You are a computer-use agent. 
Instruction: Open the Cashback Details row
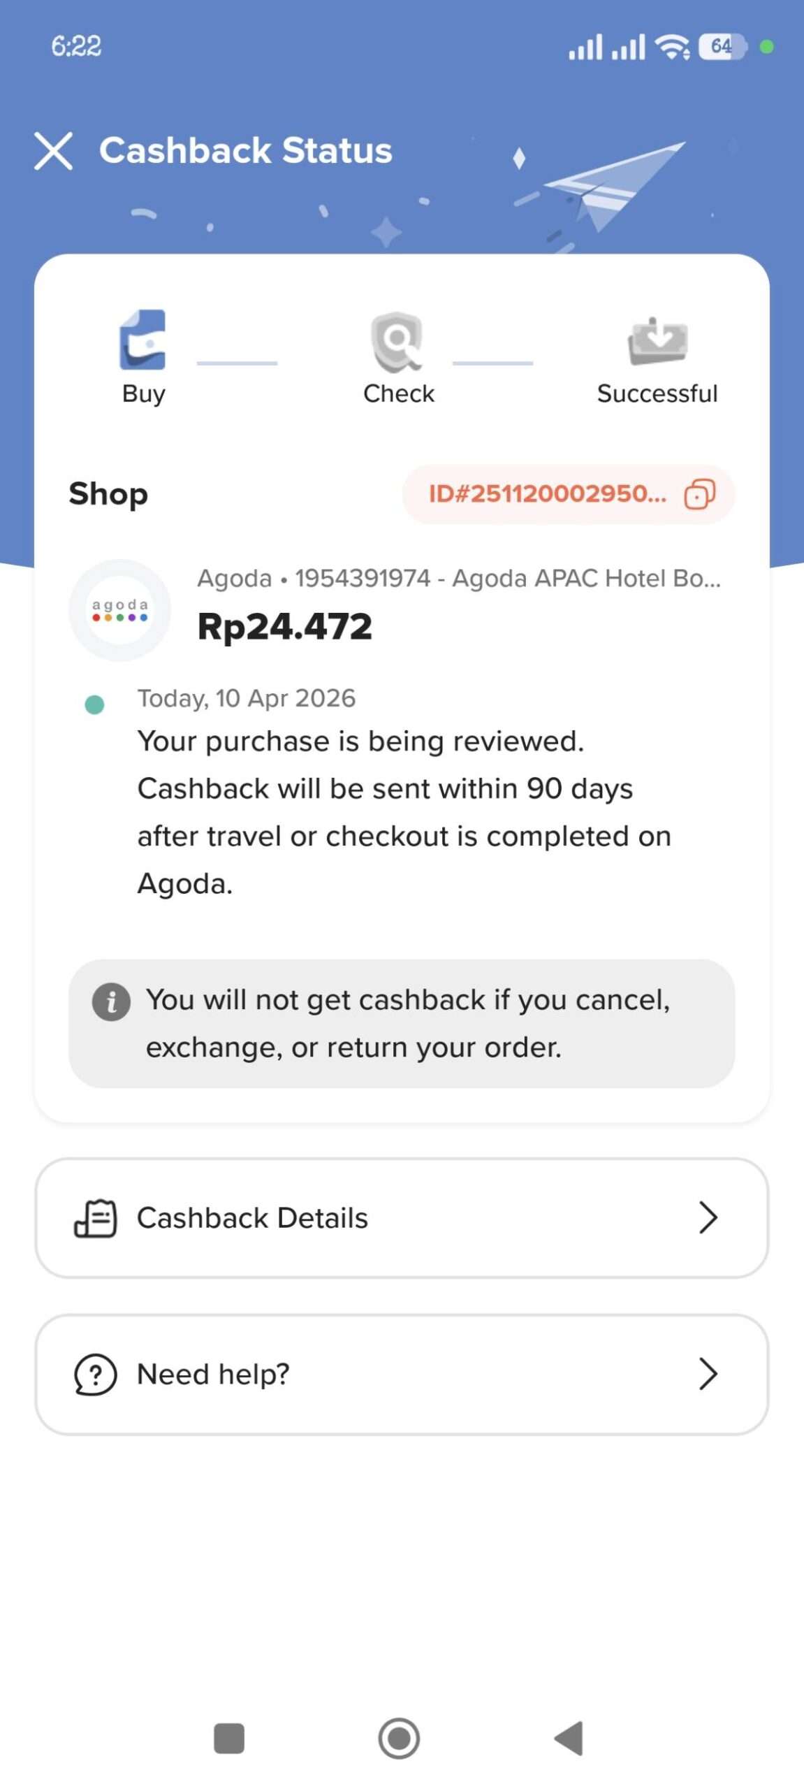tap(402, 1218)
